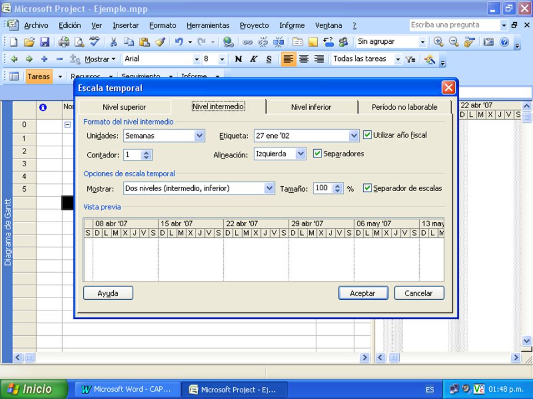Image resolution: width=533 pixels, height=399 pixels.
Task: Switch to Microsoft Word taskbar button
Action: 127,389
